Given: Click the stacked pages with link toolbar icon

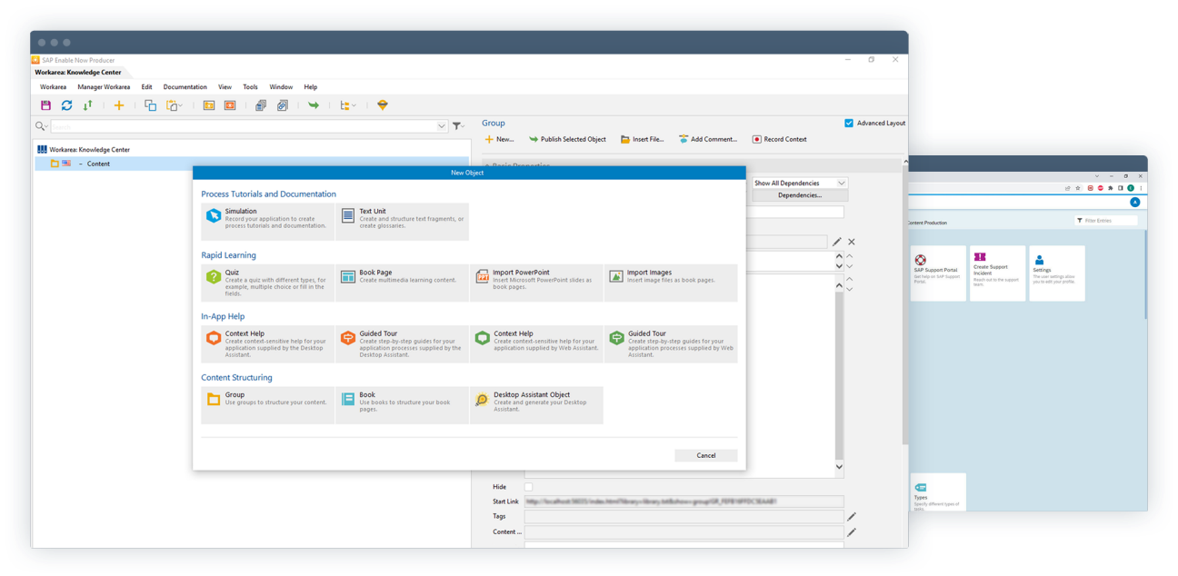Looking at the screenshot, I should pyautogui.click(x=283, y=105).
